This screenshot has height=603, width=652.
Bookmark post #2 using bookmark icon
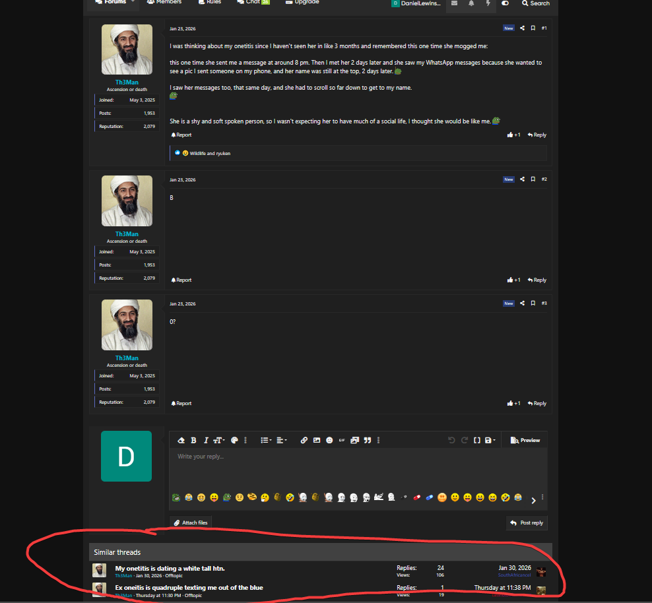(533, 179)
